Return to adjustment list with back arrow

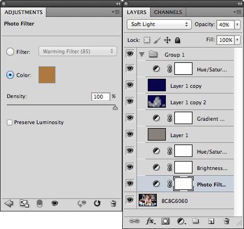[9, 203]
